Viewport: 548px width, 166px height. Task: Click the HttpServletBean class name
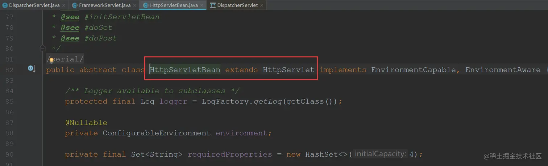click(x=185, y=69)
